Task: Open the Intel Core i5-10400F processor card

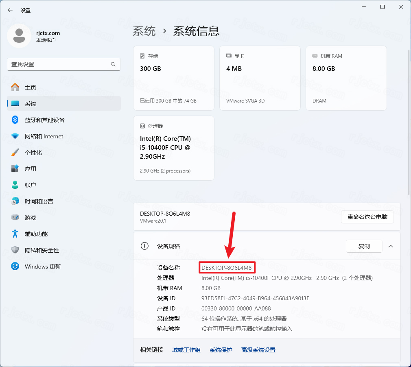Action: click(x=174, y=148)
